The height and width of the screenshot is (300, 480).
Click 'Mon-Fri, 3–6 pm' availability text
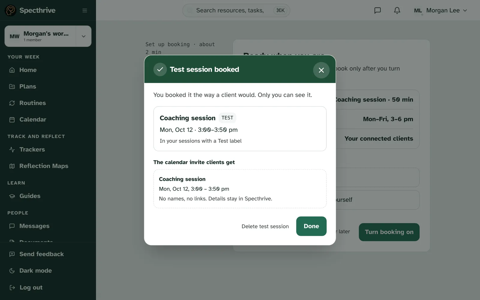tap(388, 119)
